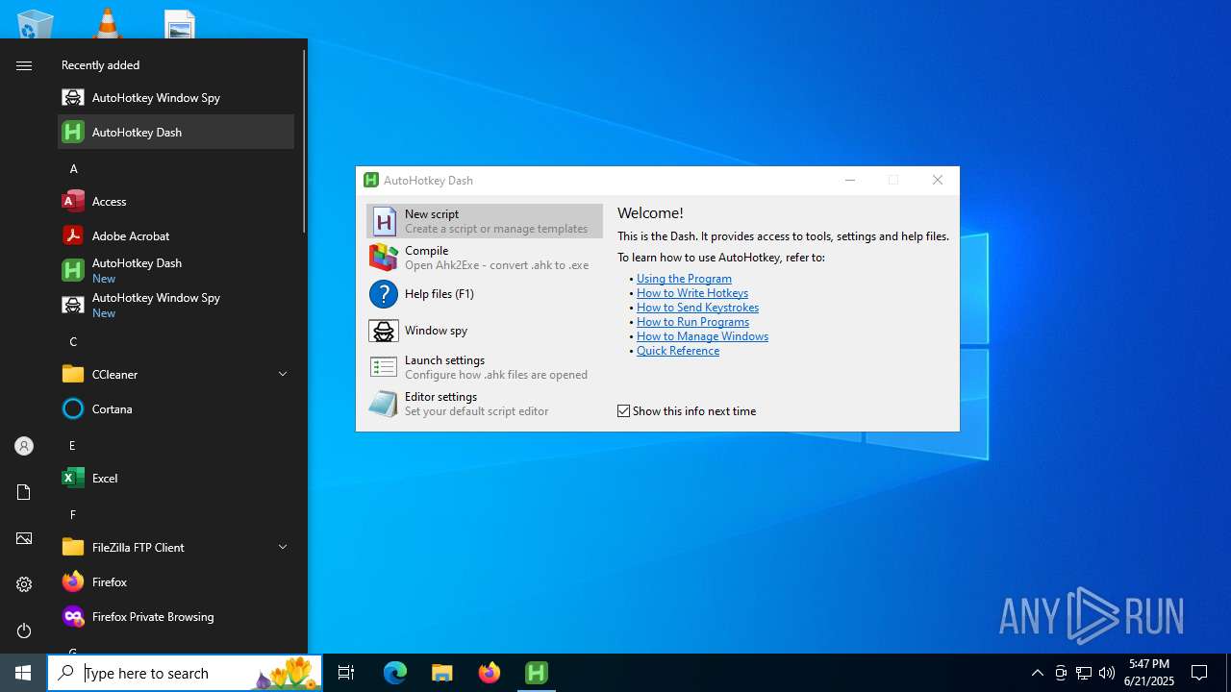Open Pictures icon in Start sidebar
Screen dimensions: 1231x692
click(x=24, y=538)
